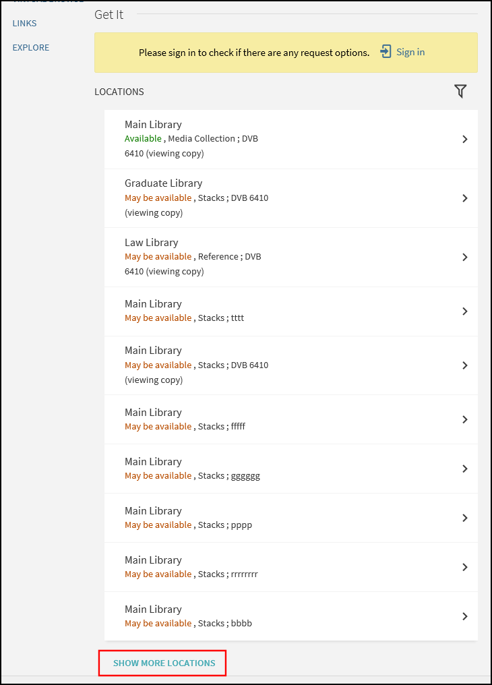Expand the Stacks bbbb location chevron
Screen dimensions: 492x685
pos(465,616)
